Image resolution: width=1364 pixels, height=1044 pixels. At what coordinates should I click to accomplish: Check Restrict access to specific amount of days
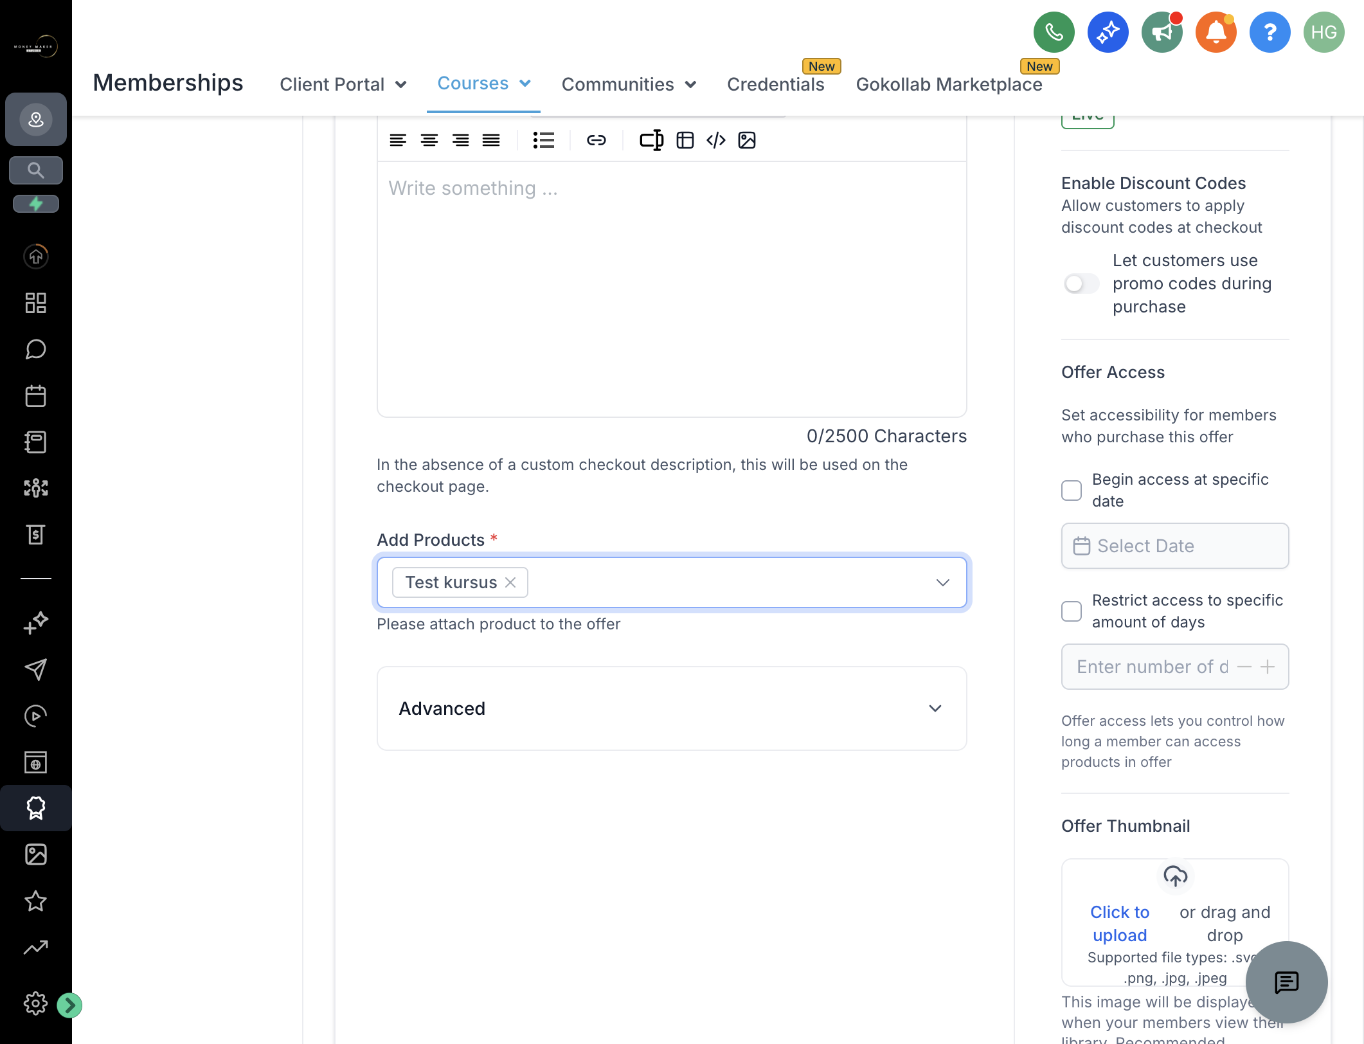click(1072, 611)
